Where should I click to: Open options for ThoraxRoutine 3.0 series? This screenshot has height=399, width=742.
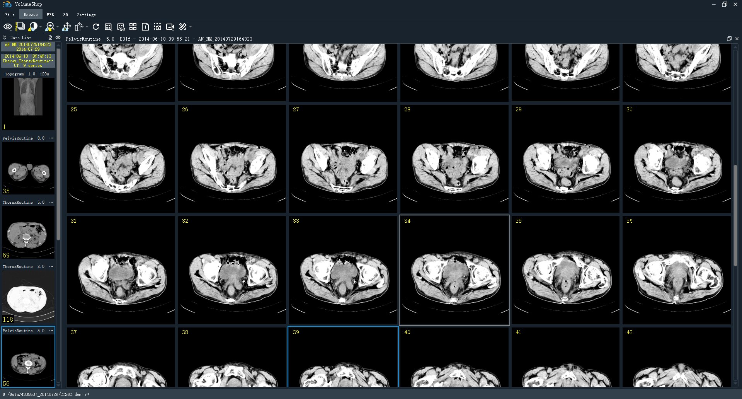51,266
